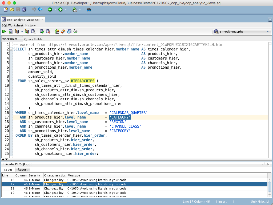Navigate back with the green left arrow

50,10
